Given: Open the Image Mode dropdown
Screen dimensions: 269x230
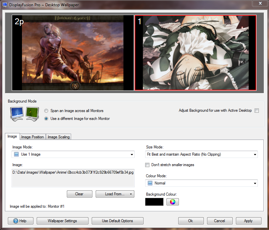Looking at the screenshot, I should pos(73,154).
